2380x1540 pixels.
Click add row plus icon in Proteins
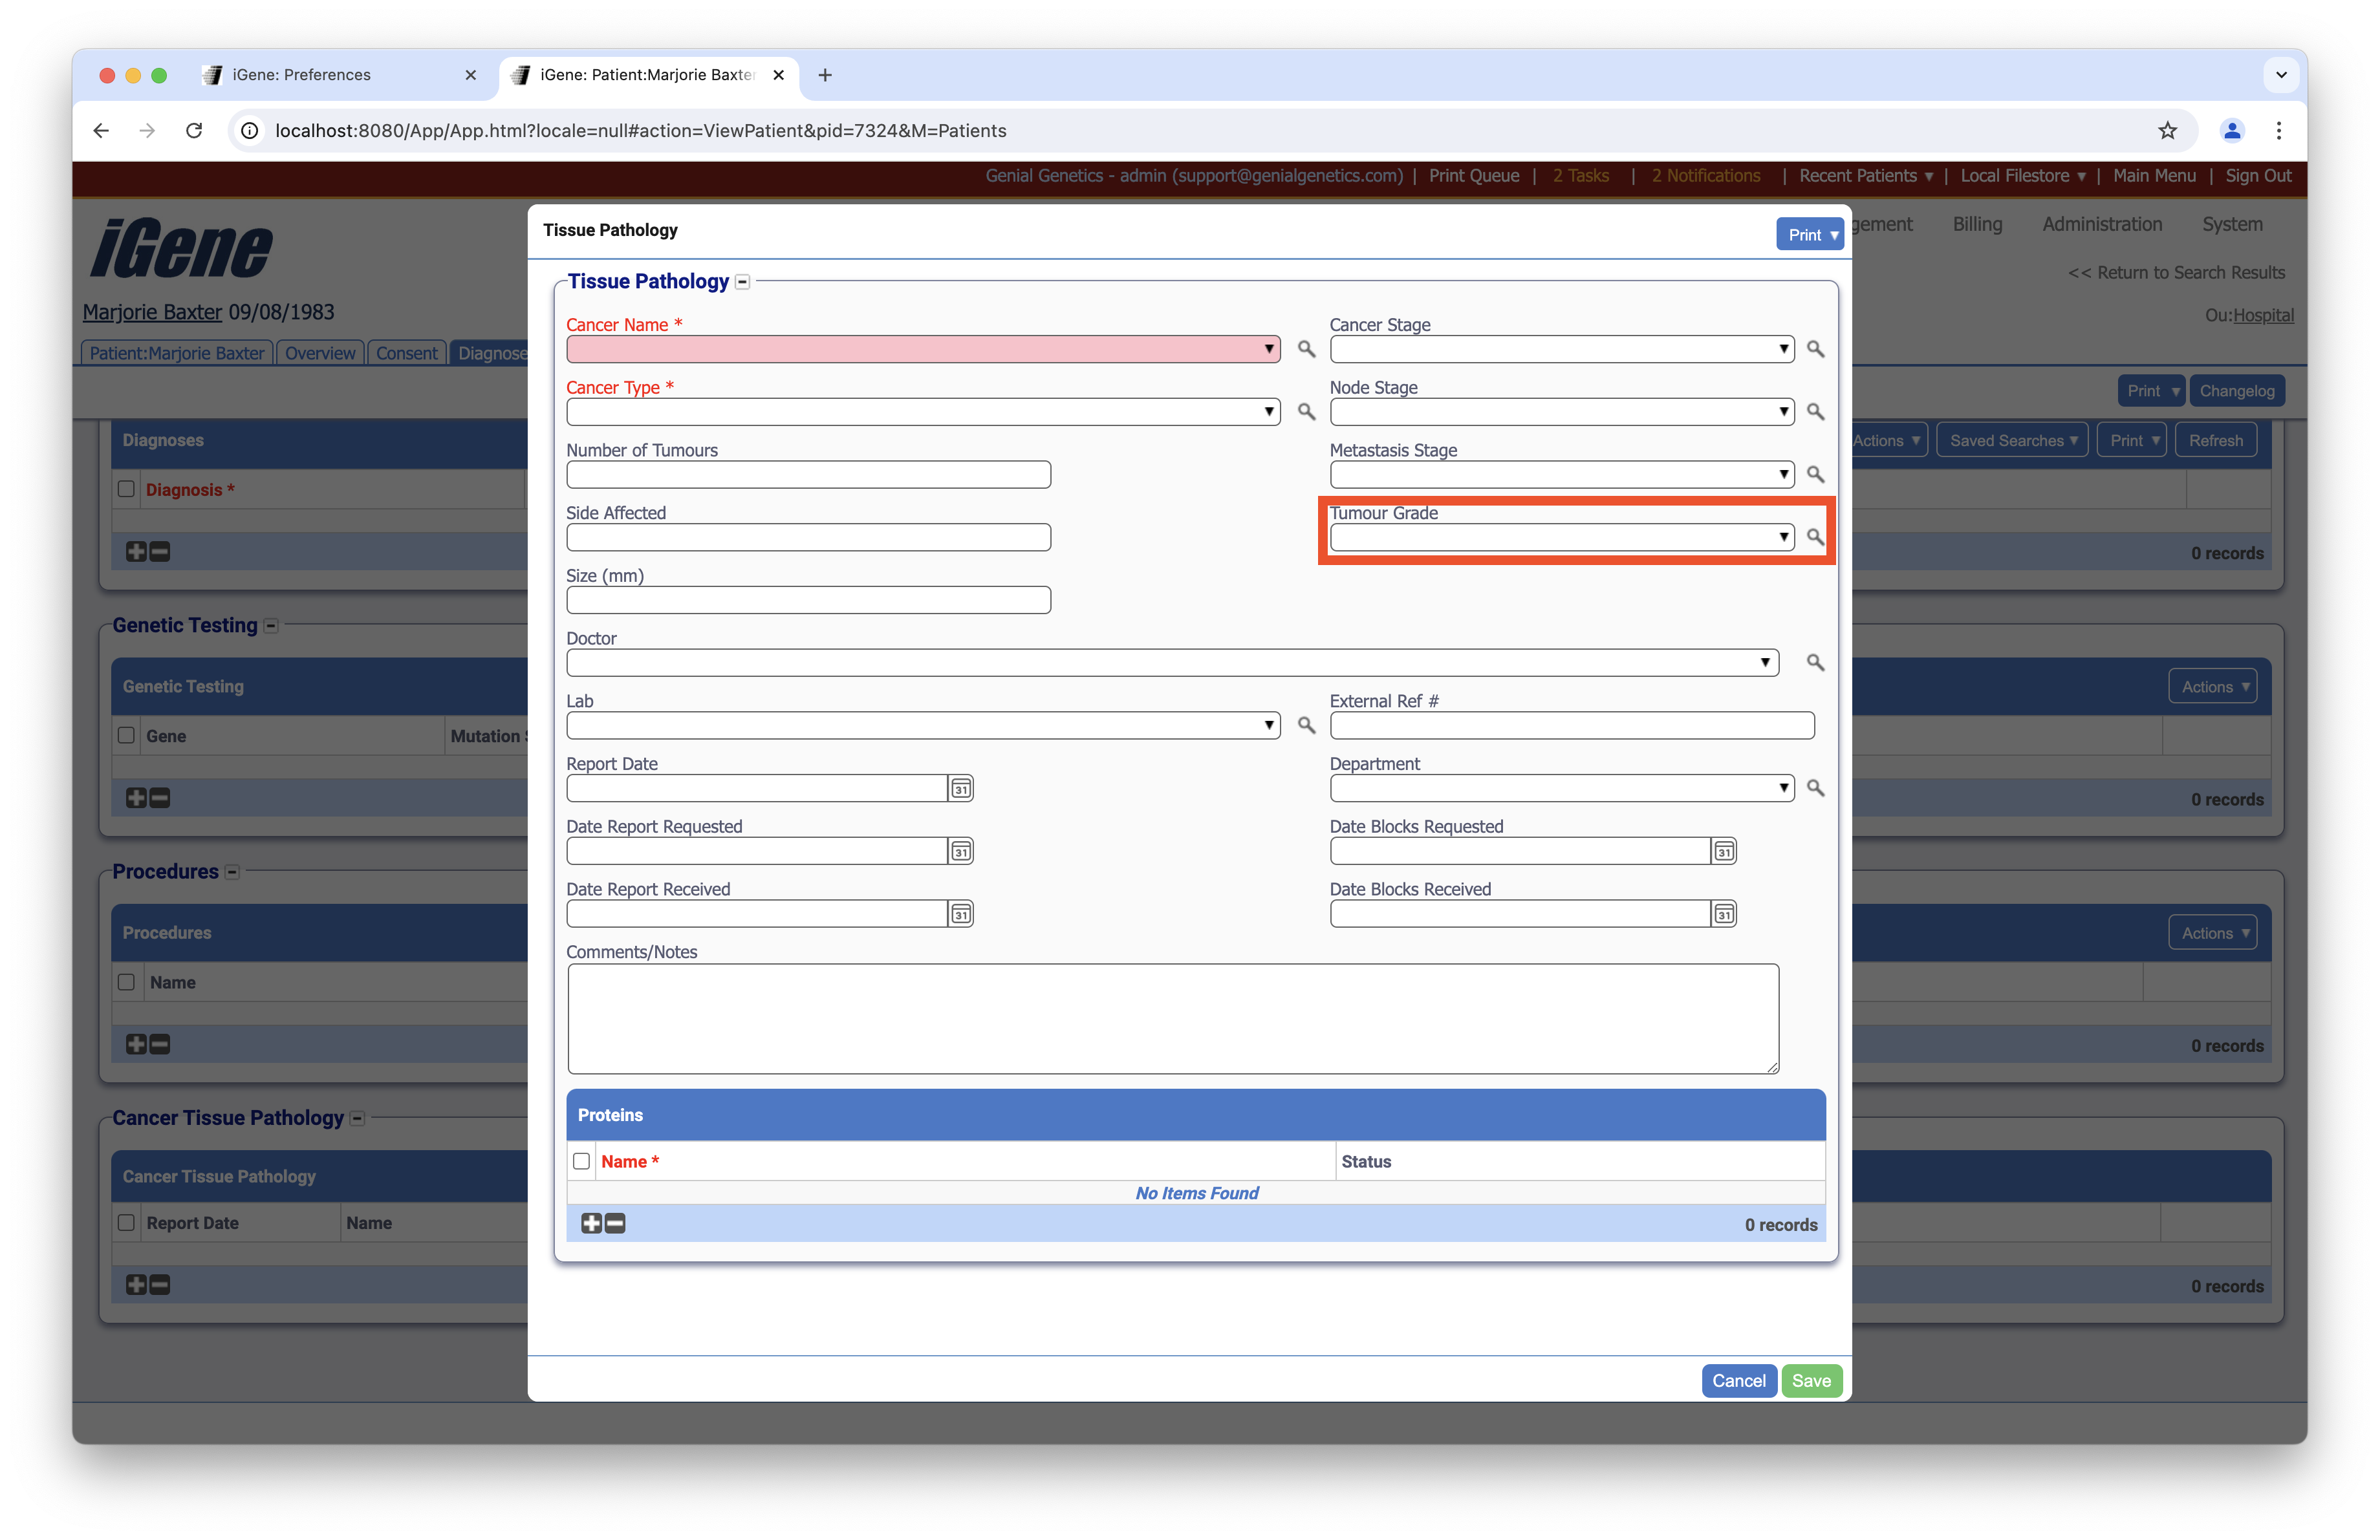[591, 1223]
